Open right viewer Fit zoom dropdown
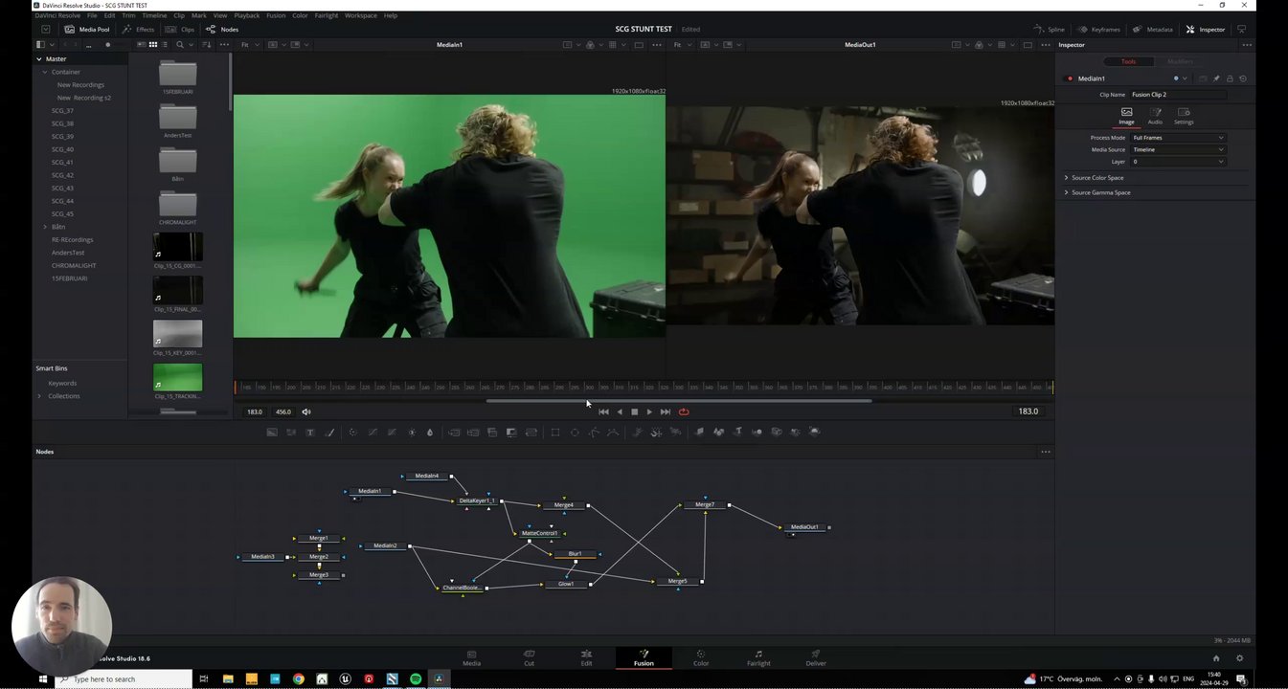The width and height of the screenshot is (1288, 689). (x=682, y=45)
